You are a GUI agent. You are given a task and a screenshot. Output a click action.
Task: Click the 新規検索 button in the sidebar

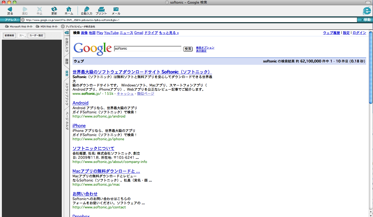(9, 36)
